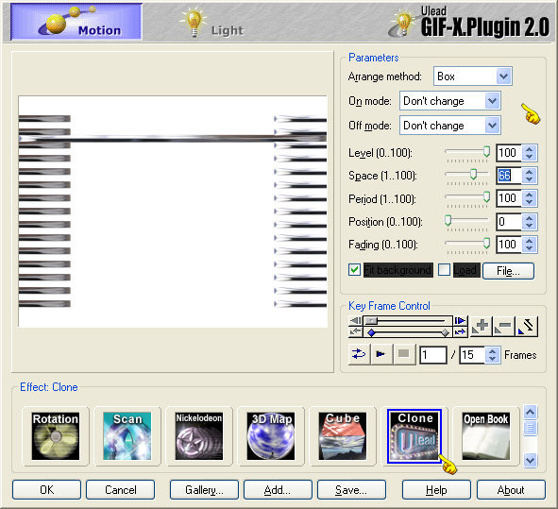Click the Fading slider handle

[486, 243]
